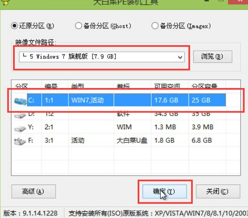Screen dimensions: 248x218
Task: Open 高级 (A) advanced options
Action: pyautogui.click(x=33, y=192)
